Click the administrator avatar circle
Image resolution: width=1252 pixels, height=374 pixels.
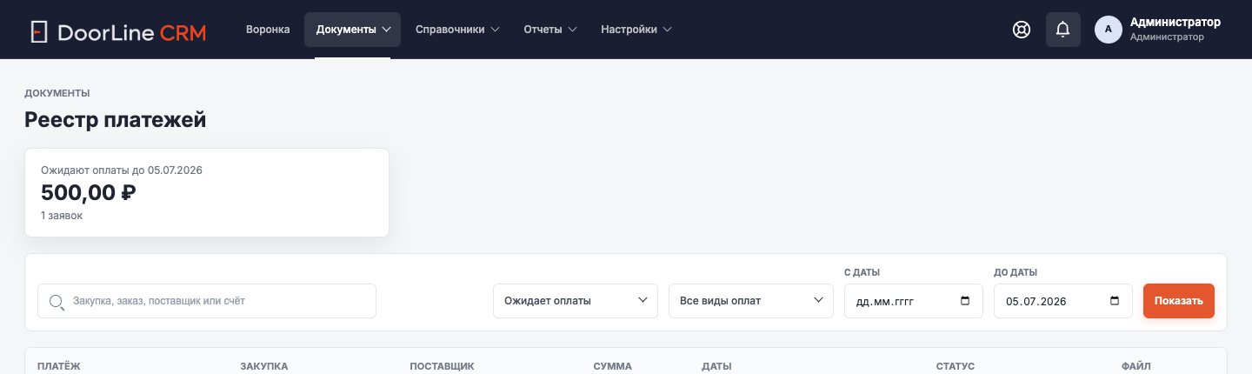point(1108,30)
